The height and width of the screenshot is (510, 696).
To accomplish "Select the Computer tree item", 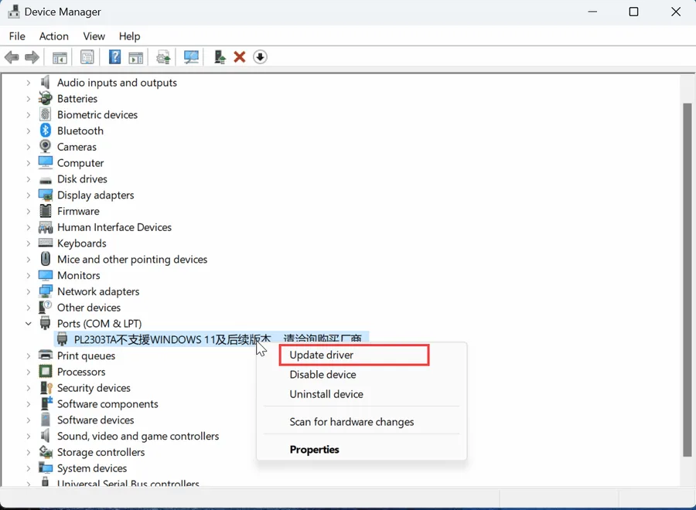I will [x=80, y=163].
